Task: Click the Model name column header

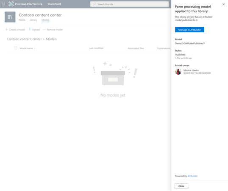Action: tap(26, 48)
